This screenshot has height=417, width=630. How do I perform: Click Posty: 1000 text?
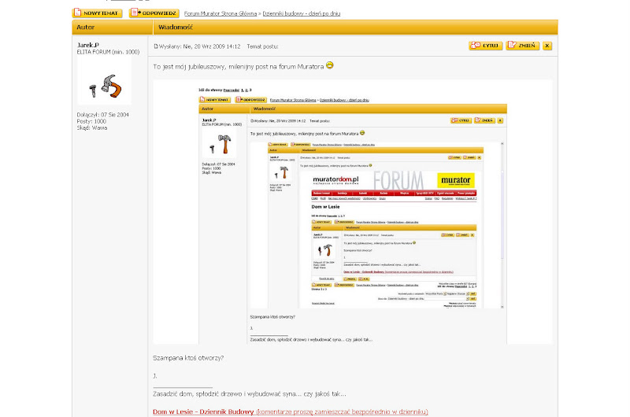91,121
